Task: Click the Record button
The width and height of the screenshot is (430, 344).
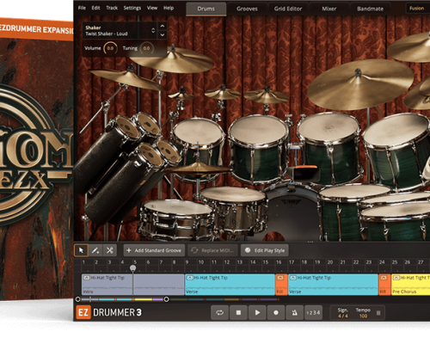Action: pos(276,312)
